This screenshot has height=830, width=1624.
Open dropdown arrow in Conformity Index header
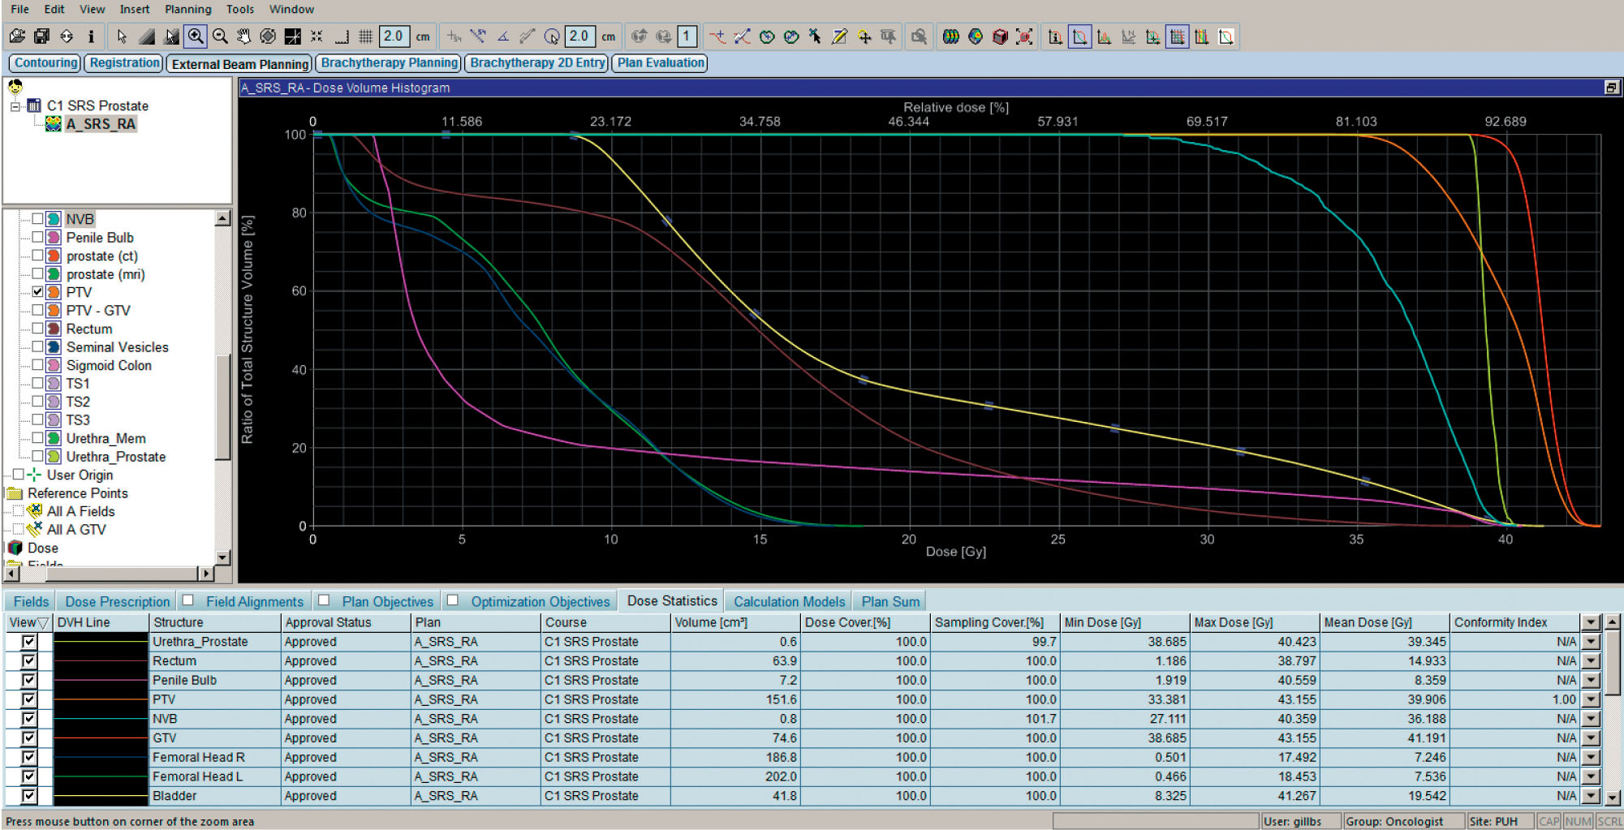tap(1591, 622)
